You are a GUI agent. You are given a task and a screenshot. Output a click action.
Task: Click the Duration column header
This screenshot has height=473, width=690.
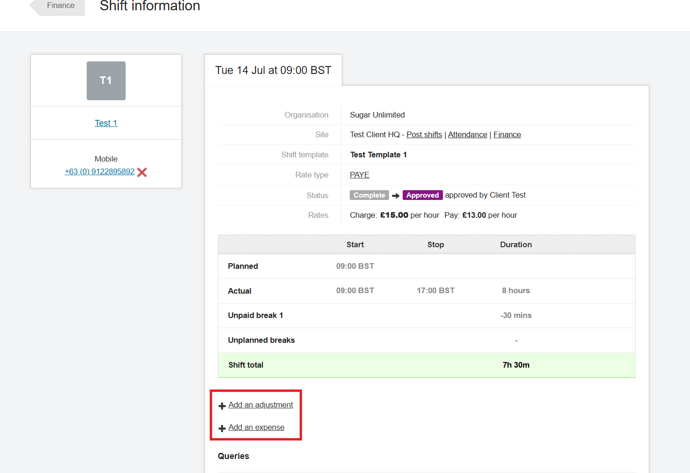tap(516, 244)
